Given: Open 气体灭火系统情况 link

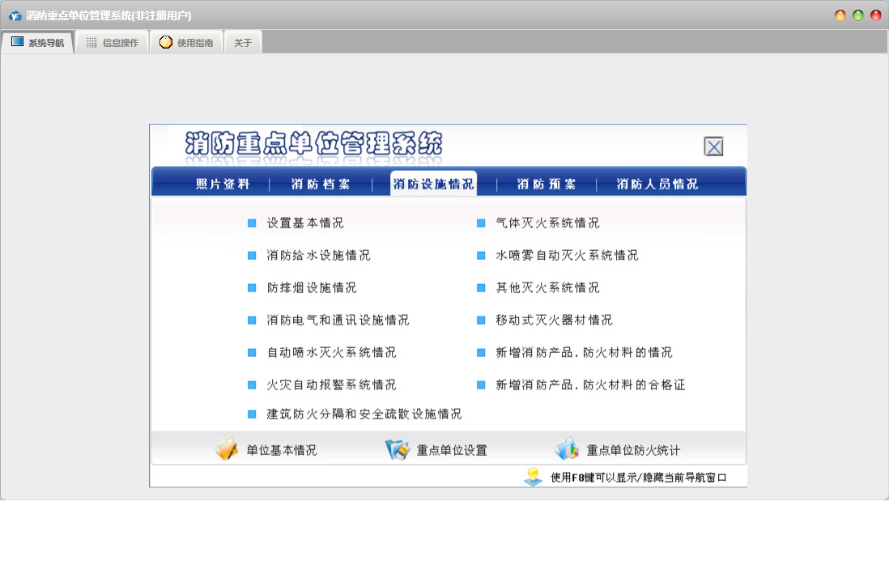Looking at the screenshot, I should click(x=547, y=223).
